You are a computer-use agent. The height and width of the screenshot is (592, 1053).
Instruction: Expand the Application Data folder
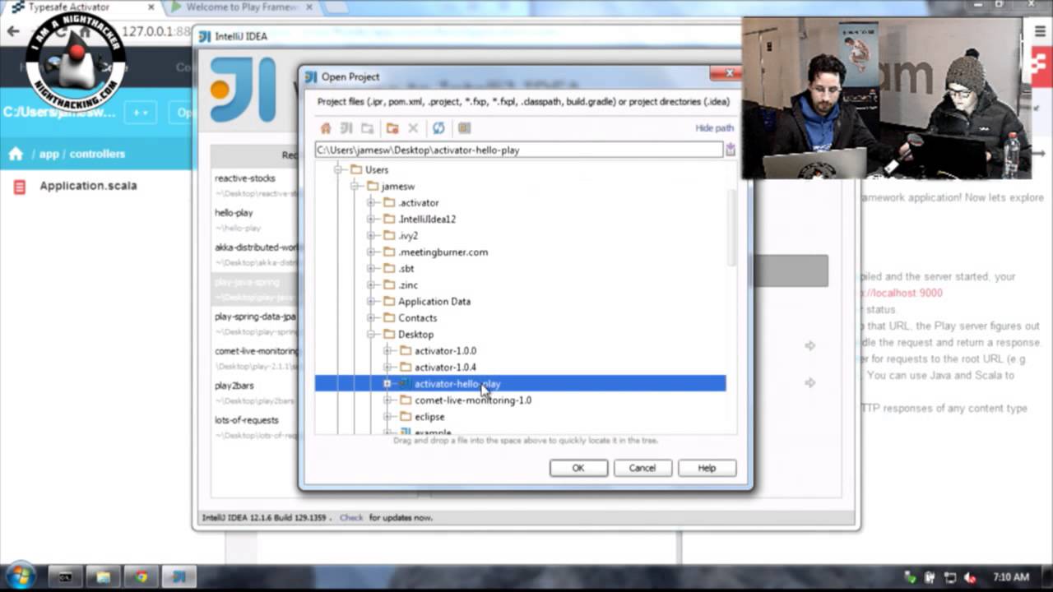click(x=371, y=302)
